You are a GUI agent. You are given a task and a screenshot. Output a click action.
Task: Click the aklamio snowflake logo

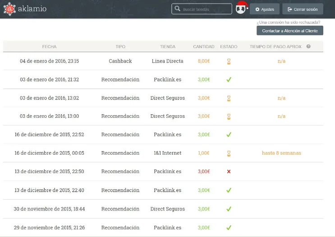9,9
